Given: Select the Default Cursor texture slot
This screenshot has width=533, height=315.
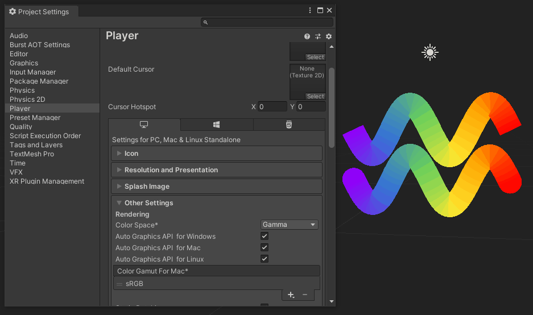Looking at the screenshot, I should pyautogui.click(x=308, y=82).
